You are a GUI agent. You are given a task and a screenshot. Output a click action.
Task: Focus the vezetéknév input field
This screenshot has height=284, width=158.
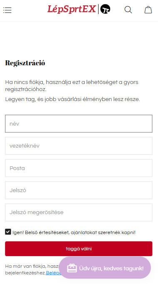[x=79, y=146]
